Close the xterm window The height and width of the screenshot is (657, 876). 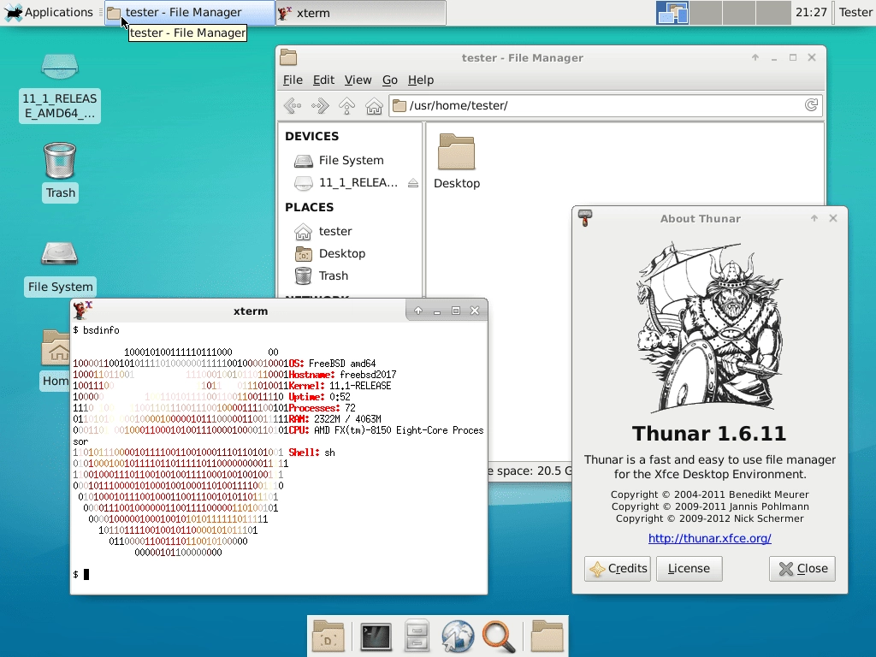pyautogui.click(x=475, y=311)
